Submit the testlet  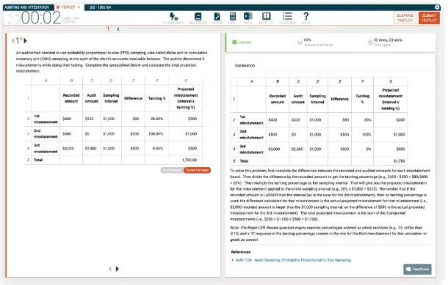click(x=429, y=18)
